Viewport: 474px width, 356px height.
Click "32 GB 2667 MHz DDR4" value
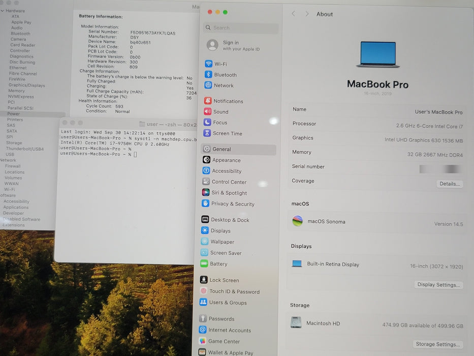click(435, 155)
